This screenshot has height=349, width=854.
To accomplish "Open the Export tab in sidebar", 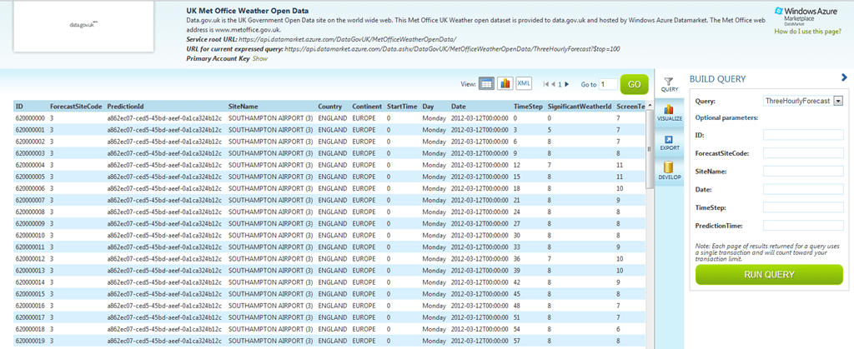I will (x=669, y=142).
